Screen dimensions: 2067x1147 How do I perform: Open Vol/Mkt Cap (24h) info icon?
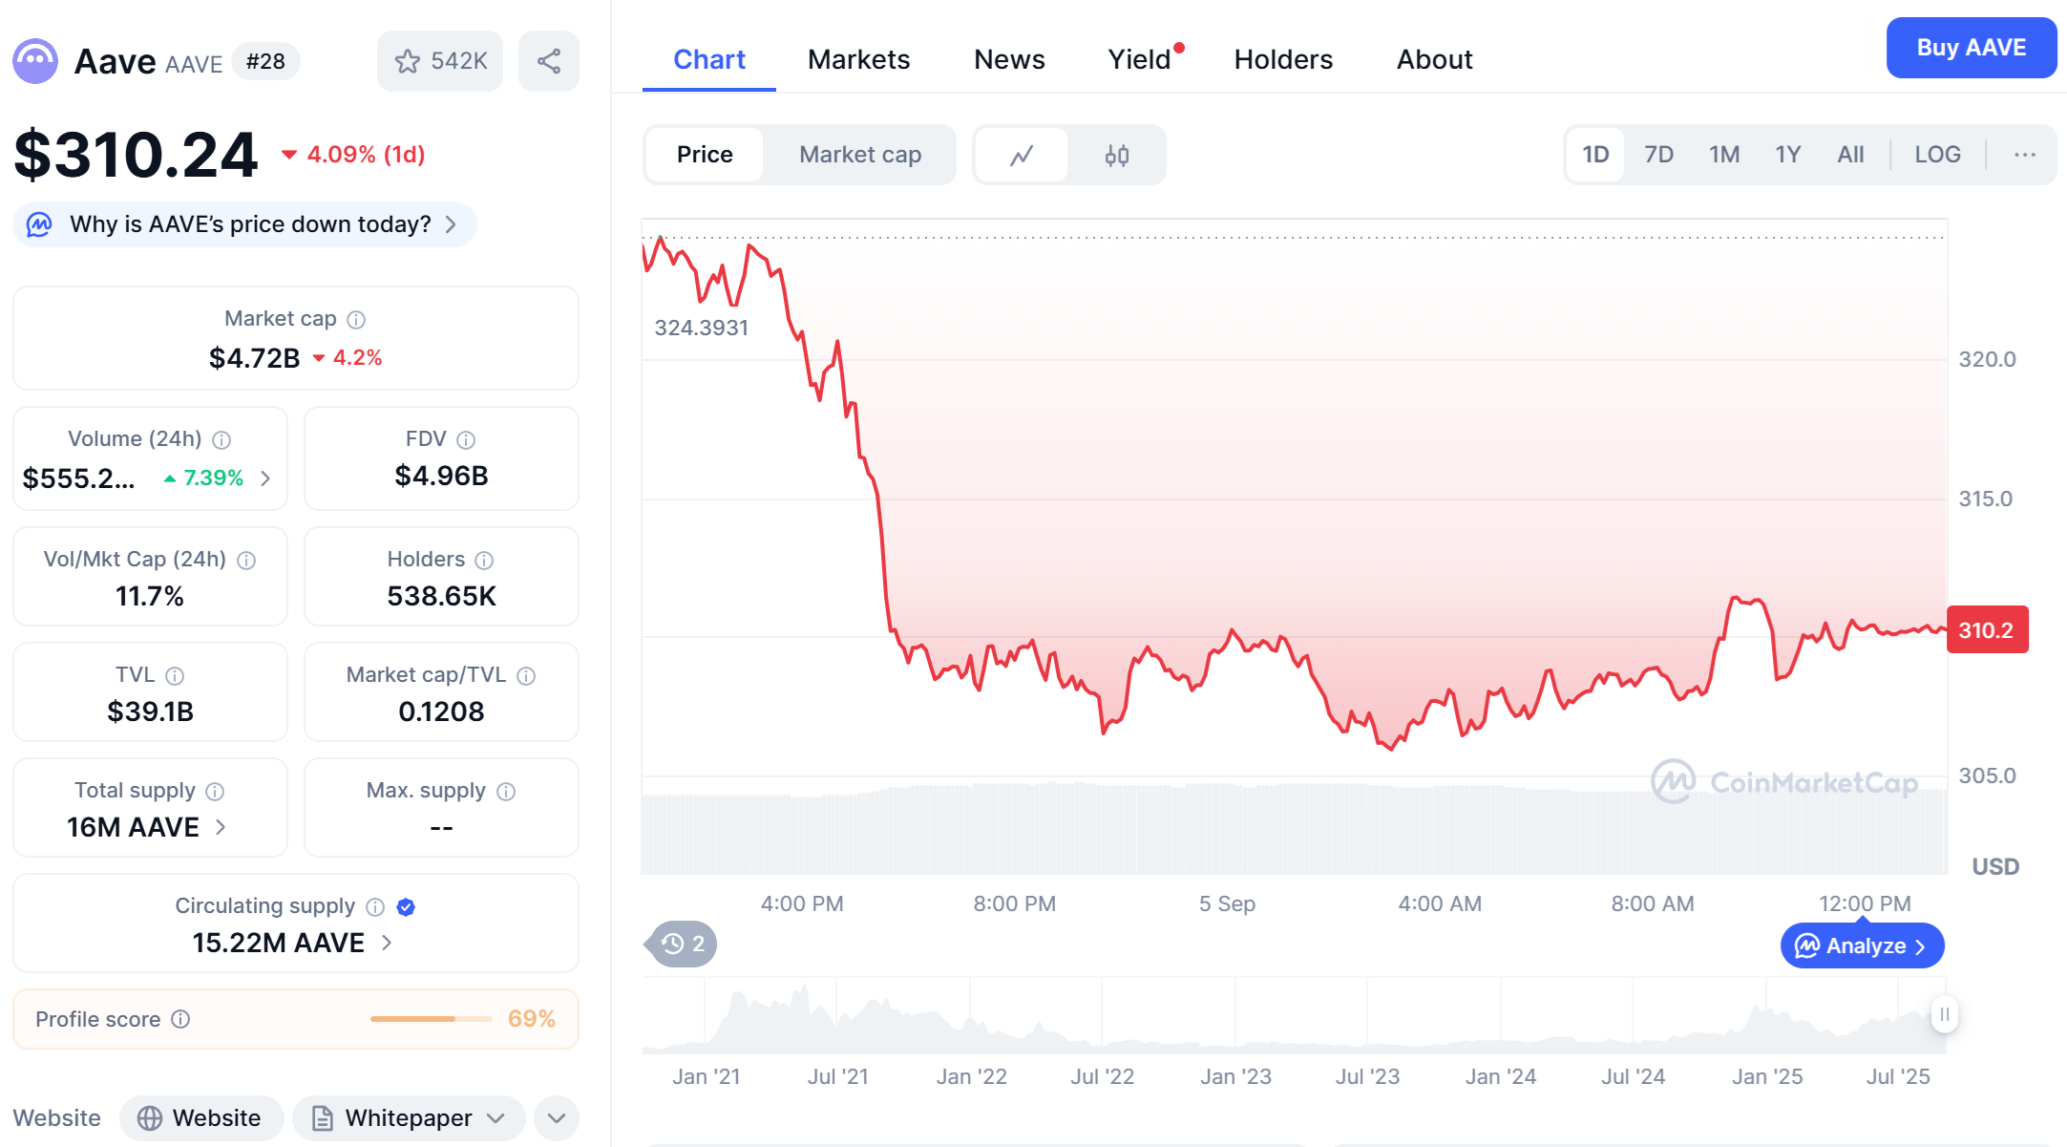point(246,560)
